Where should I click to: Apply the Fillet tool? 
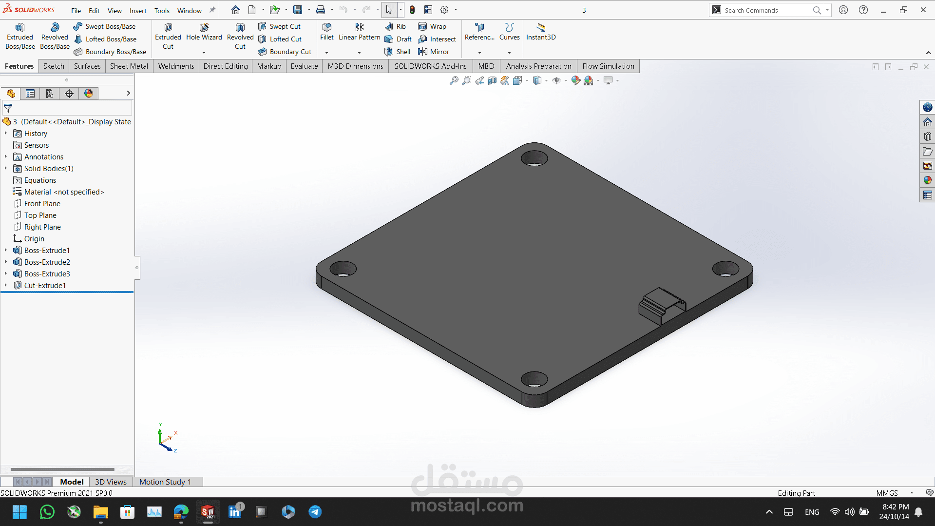(327, 32)
